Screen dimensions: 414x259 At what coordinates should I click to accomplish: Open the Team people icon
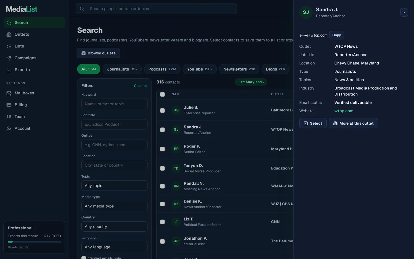[x=9, y=117]
